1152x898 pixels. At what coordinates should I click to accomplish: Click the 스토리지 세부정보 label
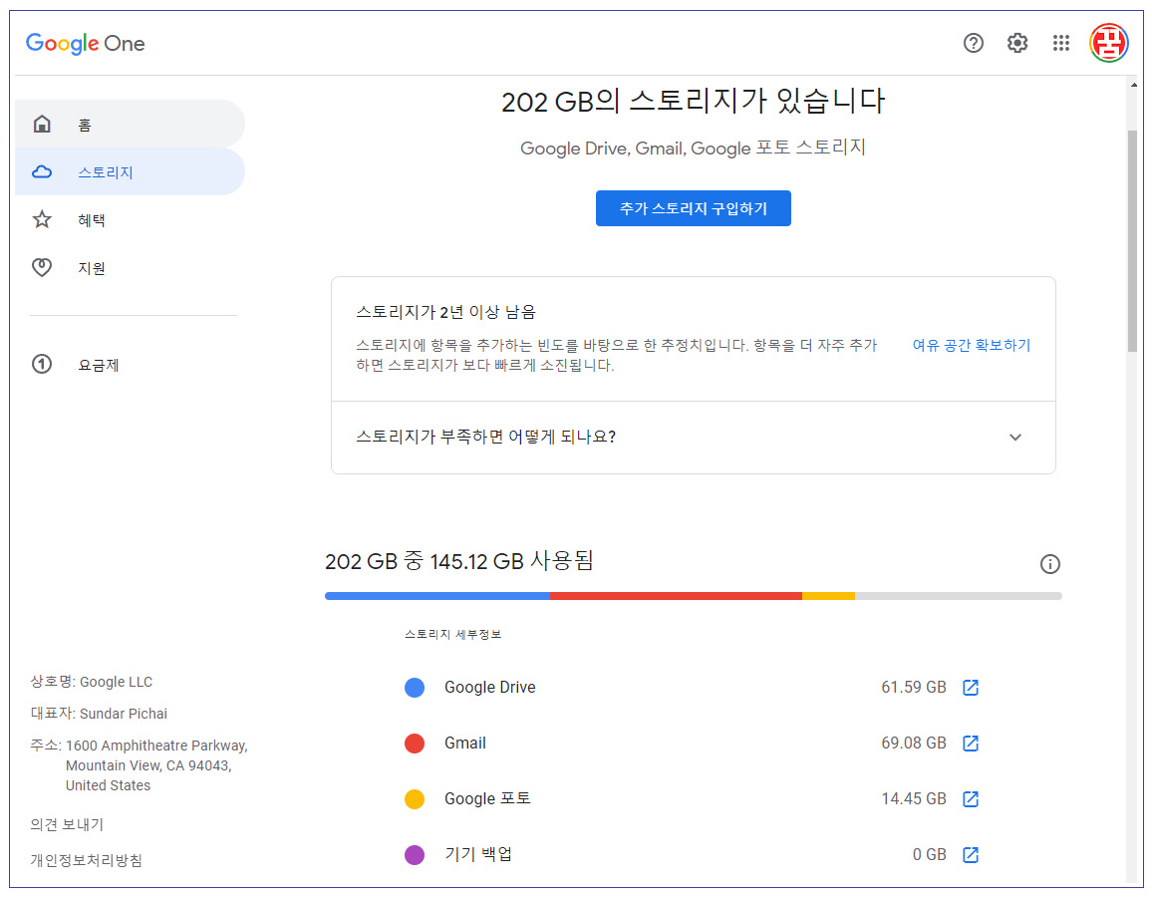452,634
